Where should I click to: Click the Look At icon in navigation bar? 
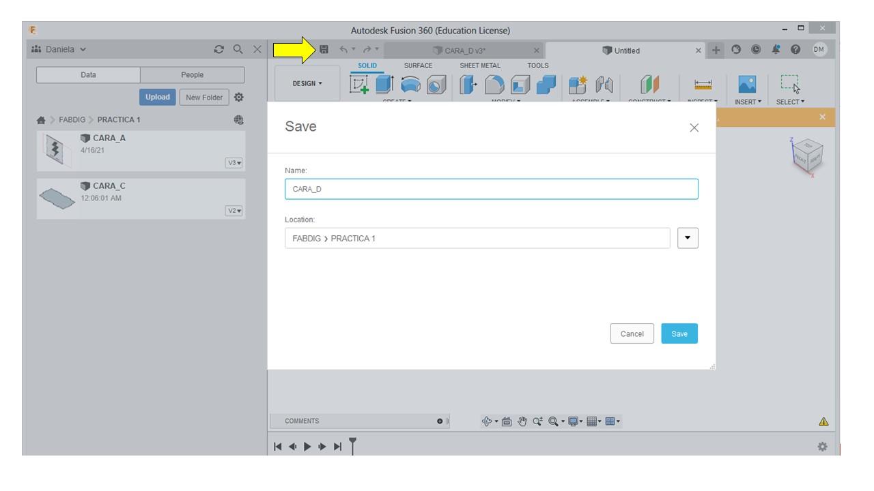coord(508,421)
